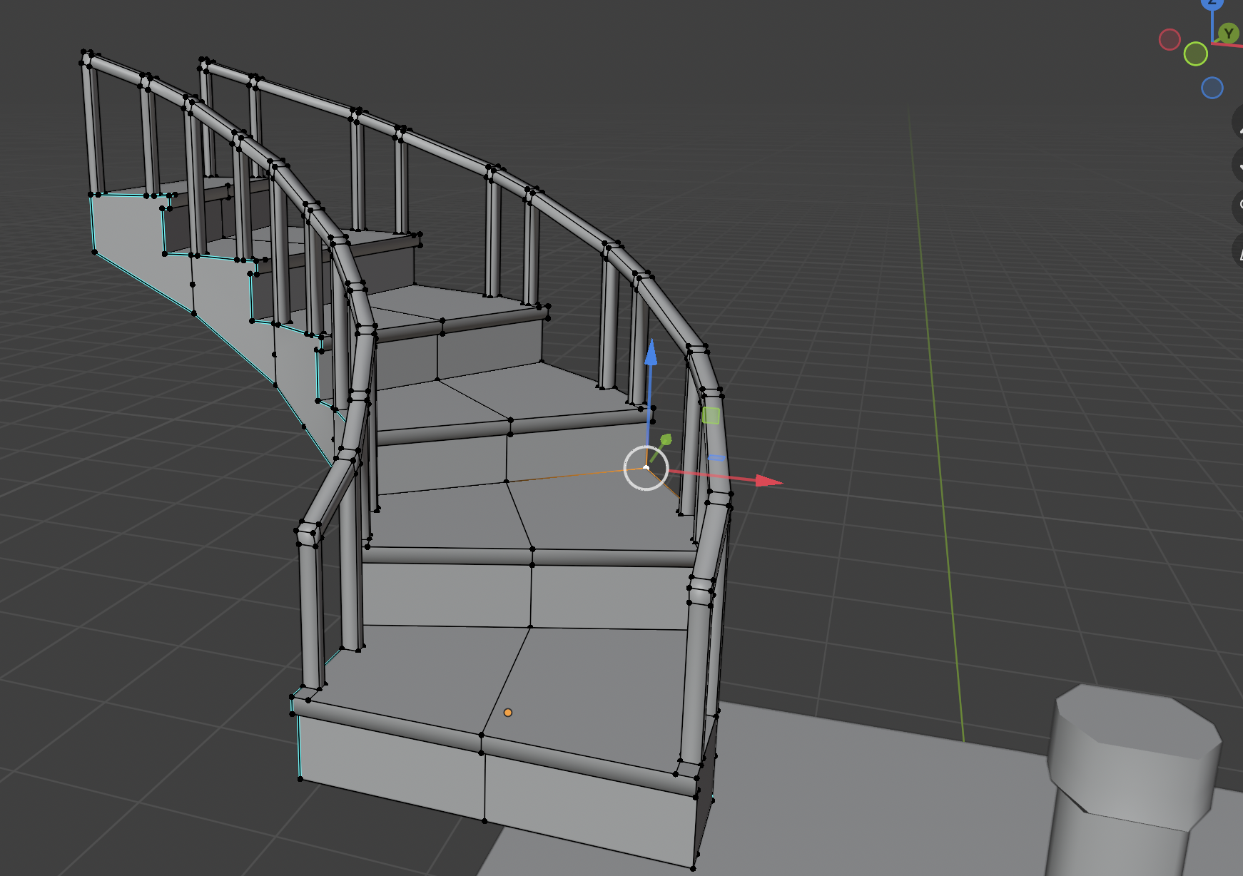The width and height of the screenshot is (1243, 876).
Task: Snap view to negative X red gizmo circle
Action: pyautogui.click(x=1170, y=39)
